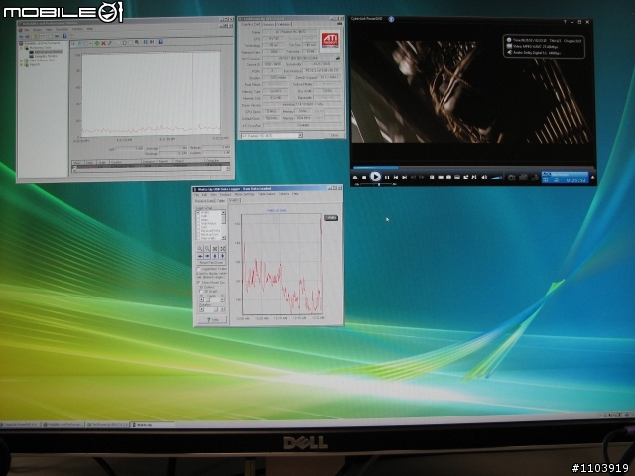Skip to previous chapter in PowerDVD
This screenshot has height=476, width=635.
(396, 178)
